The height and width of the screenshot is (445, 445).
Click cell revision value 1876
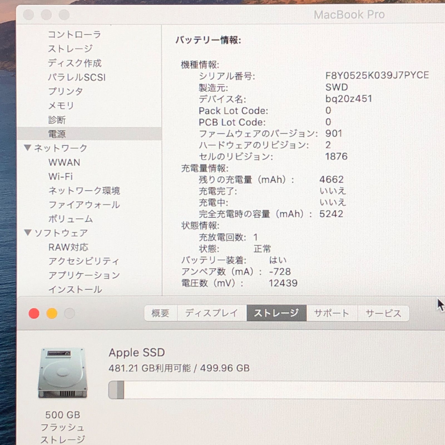337,157
